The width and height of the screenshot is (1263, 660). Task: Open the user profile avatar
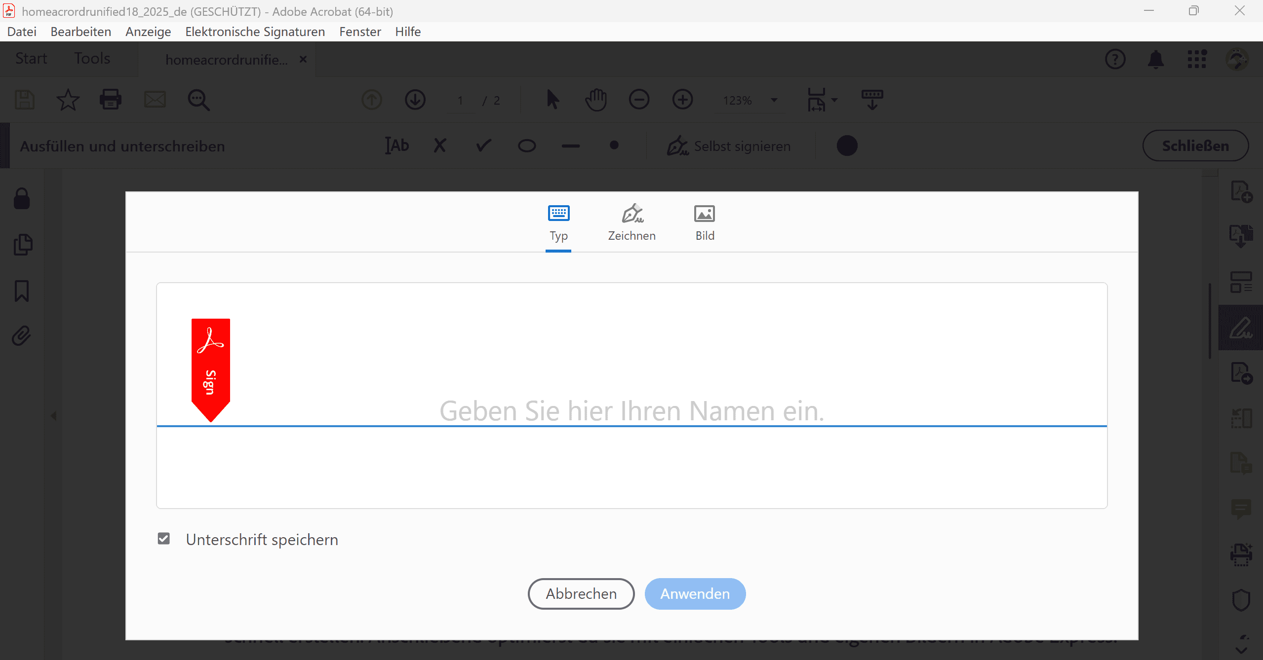pyautogui.click(x=1237, y=59)
